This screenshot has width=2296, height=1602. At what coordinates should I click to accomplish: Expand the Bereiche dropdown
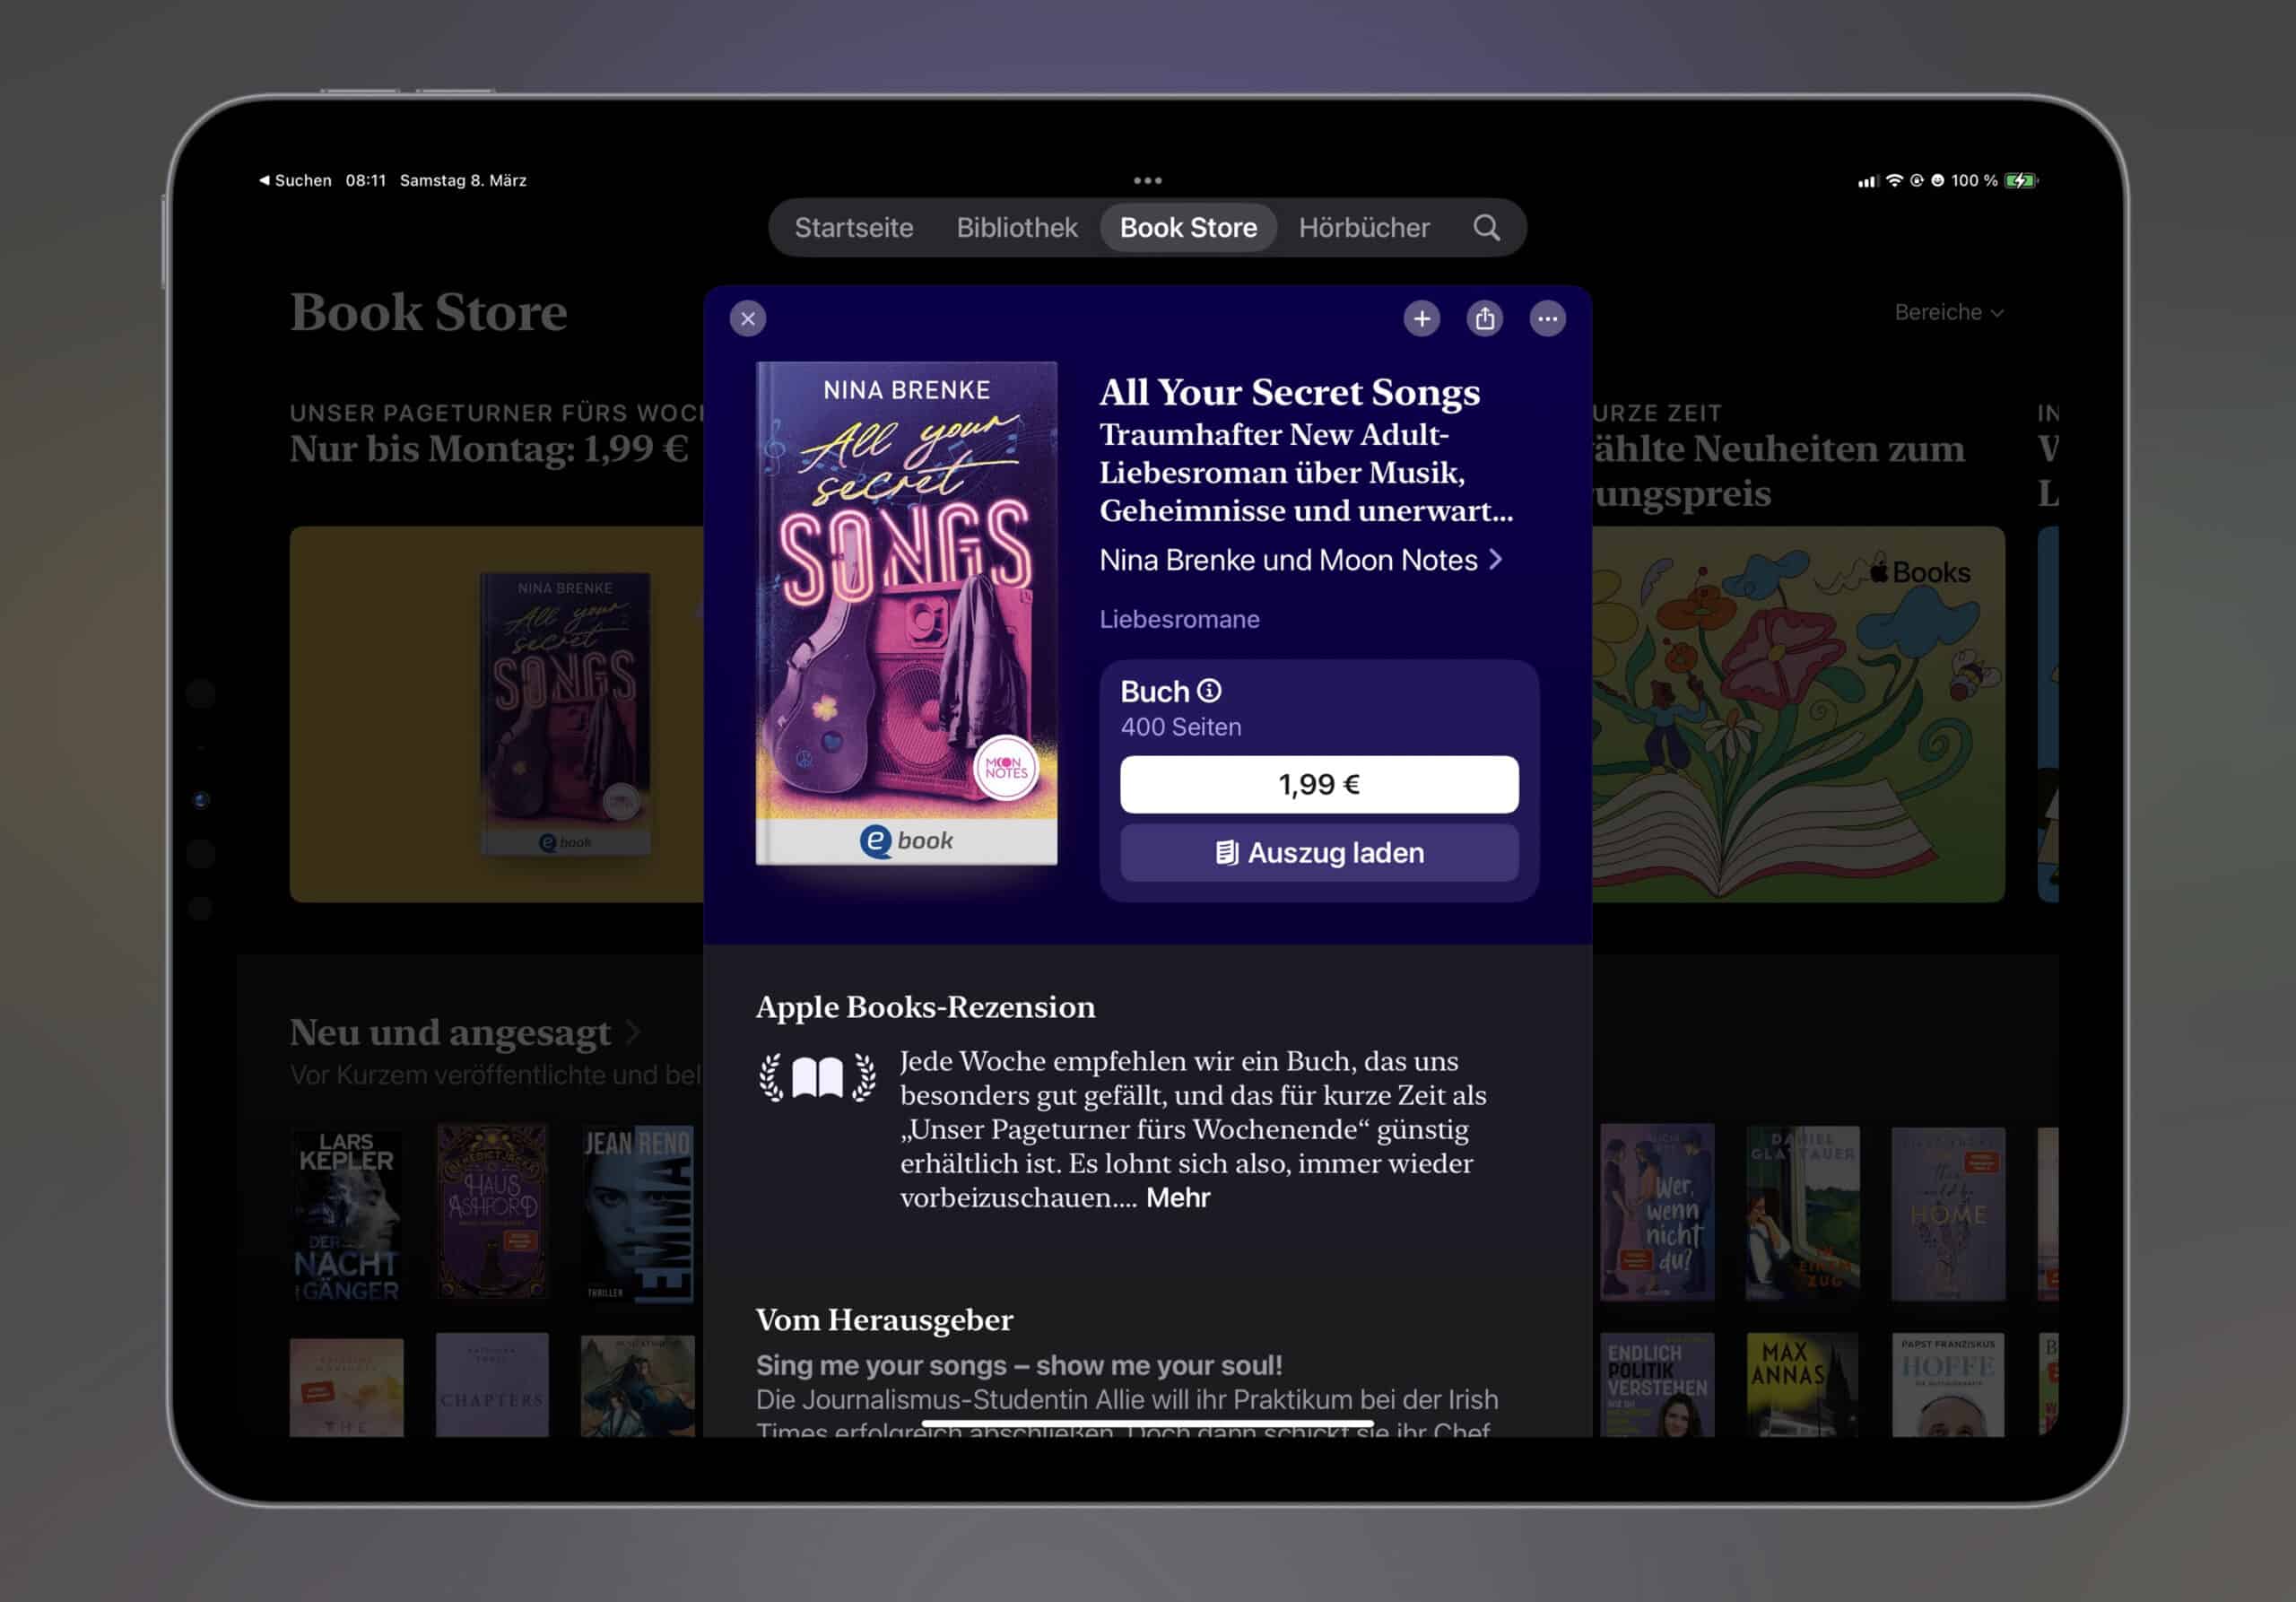point(1948,313)
